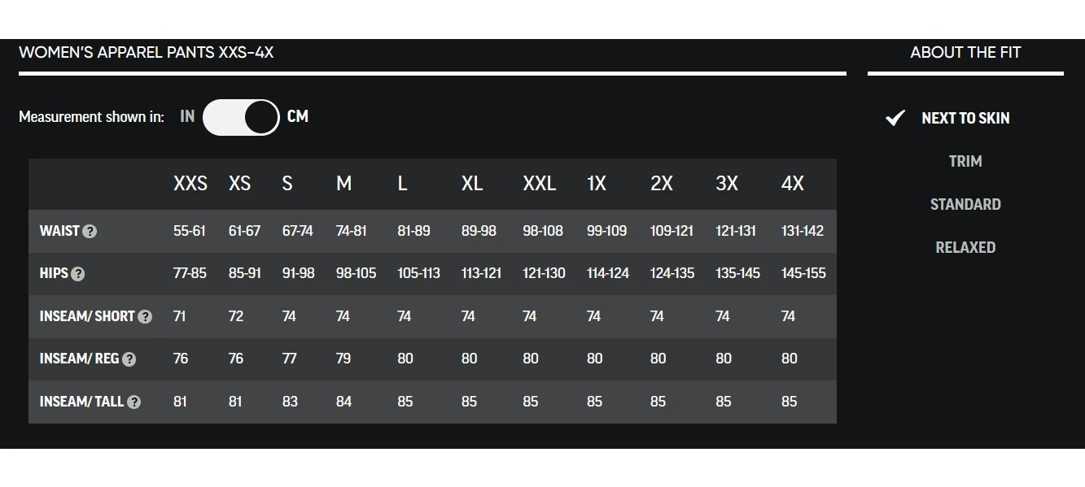Switch measurements to IN label
The width and height of the screenshot is (1085, 487).
[x=187, y=117]
